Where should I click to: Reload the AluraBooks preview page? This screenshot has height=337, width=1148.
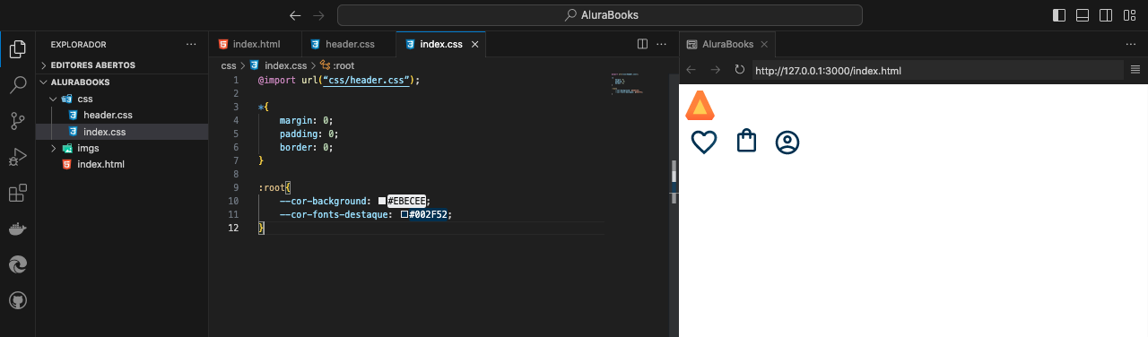point(740,70)
